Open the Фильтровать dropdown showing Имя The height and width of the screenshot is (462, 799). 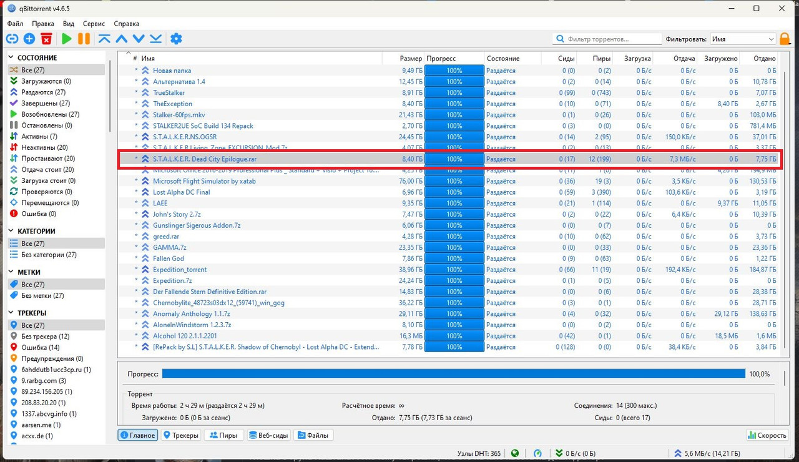click(x=743, y=39)
